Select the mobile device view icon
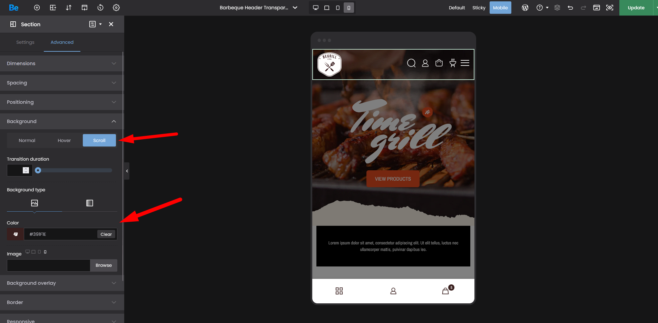 click(349, 8)
